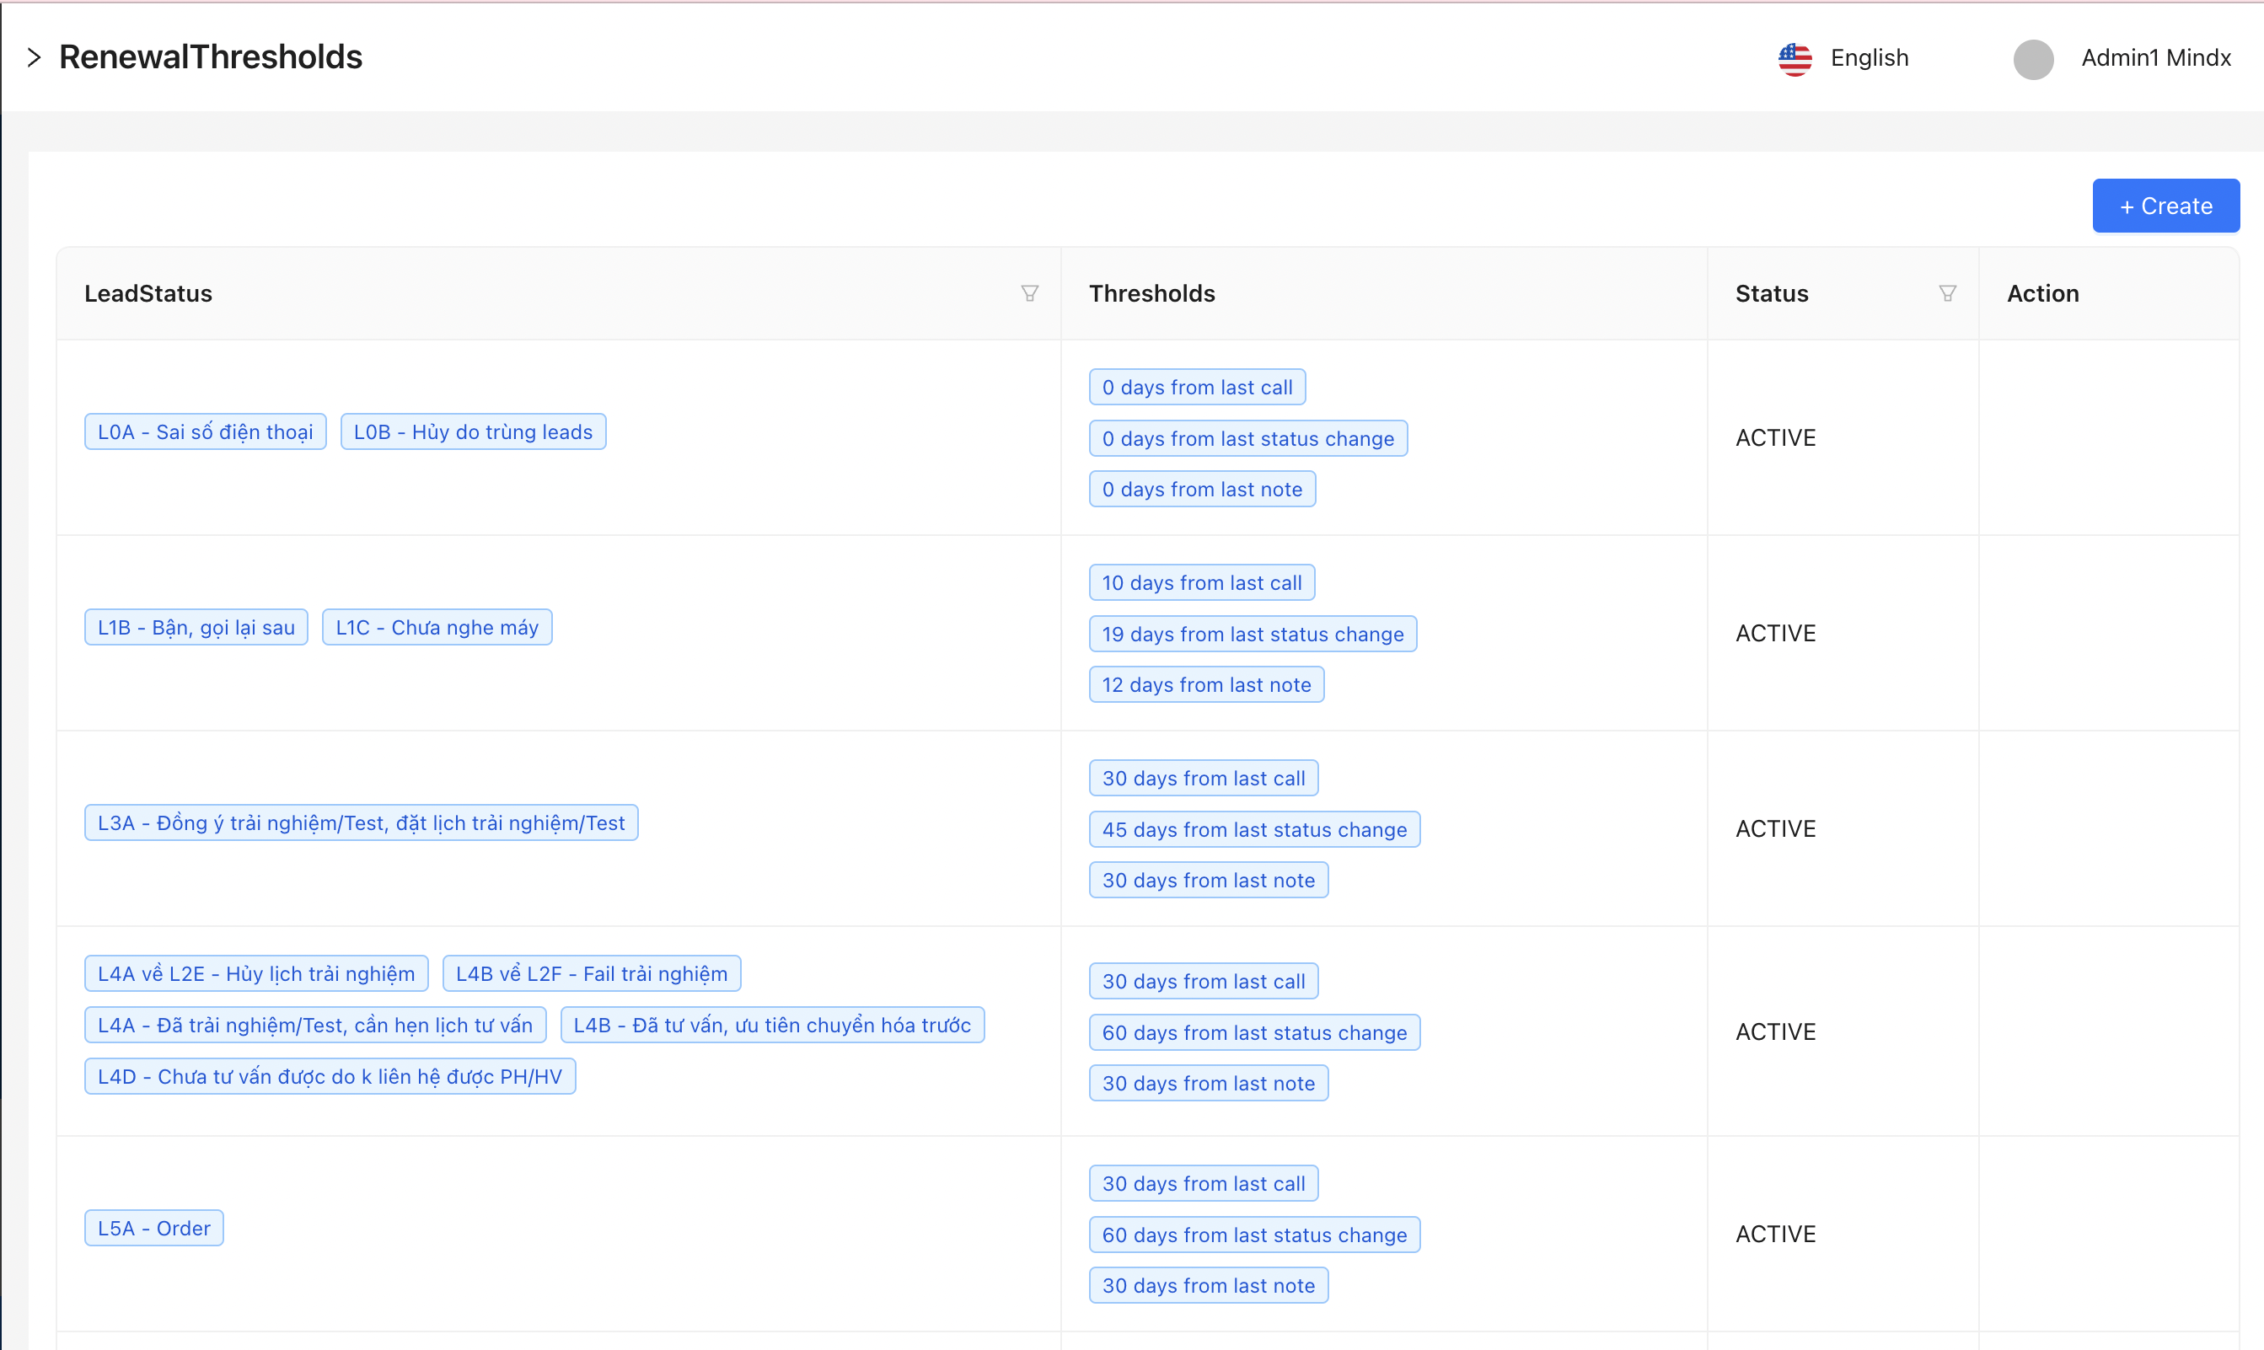This screenshot has height=1350, width=2264.
Task: Click the RenewalThresholds page title
Action: click(210, 57)
